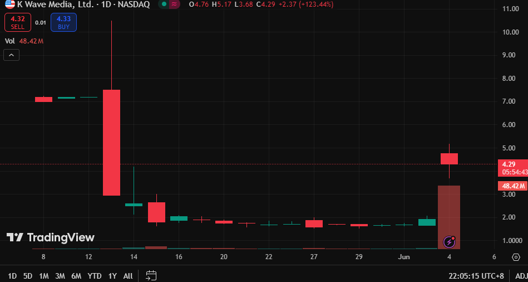
Task: Click the Jun date axis label
Action: click(x=404, y=257)
